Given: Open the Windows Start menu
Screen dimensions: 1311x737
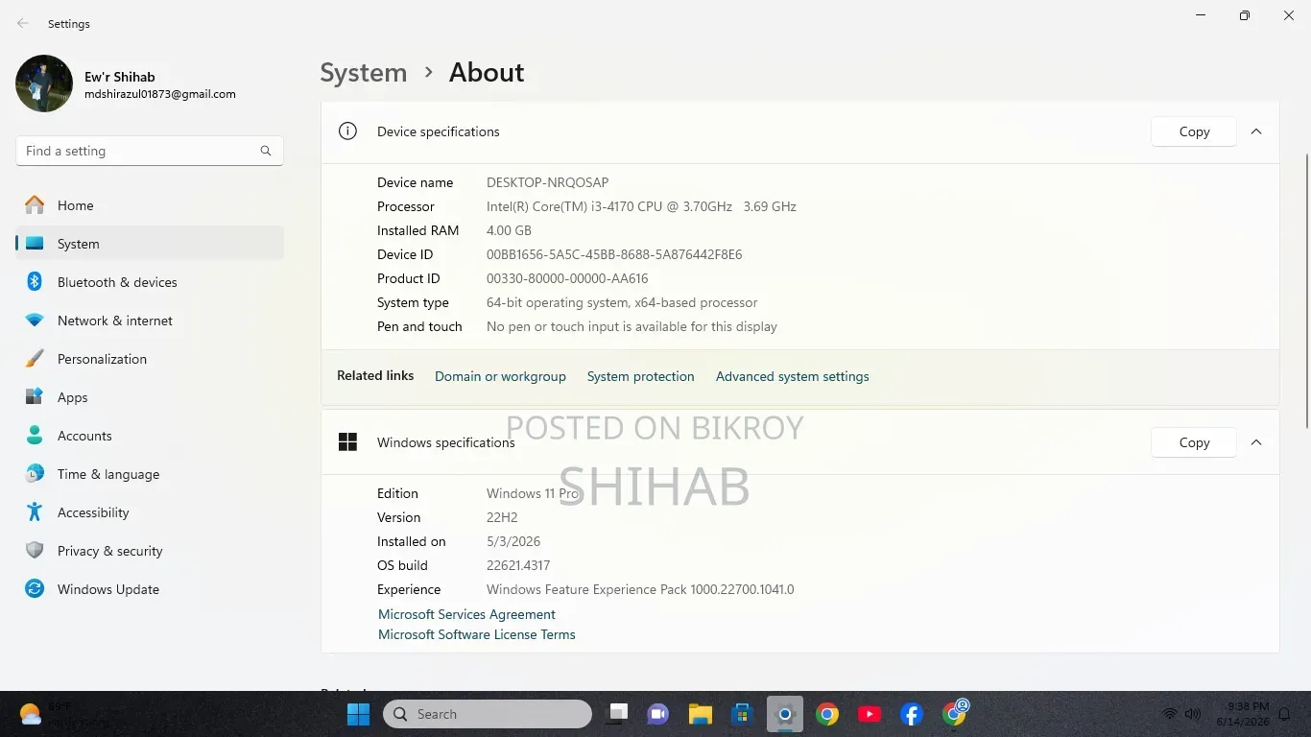Looking at the screenshot, I should click(358, 714).
